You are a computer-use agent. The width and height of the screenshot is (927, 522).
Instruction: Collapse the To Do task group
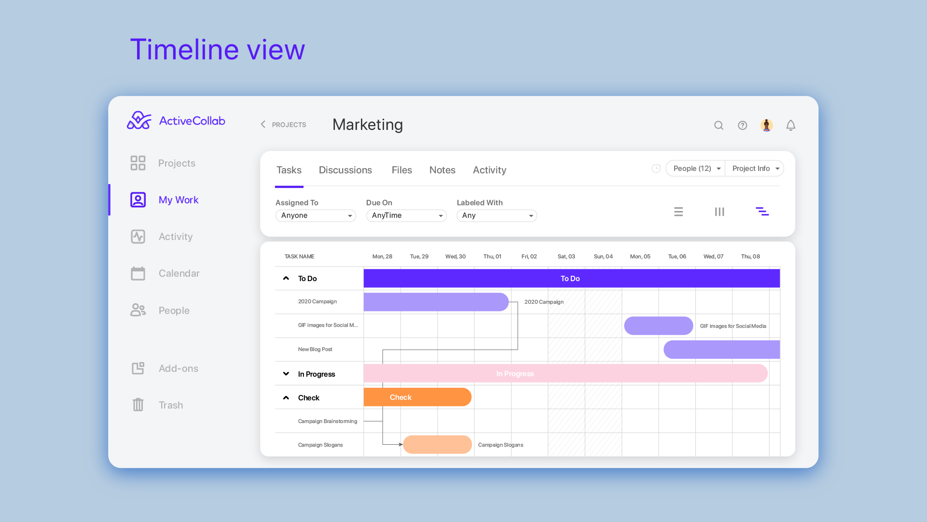point(286,279)
